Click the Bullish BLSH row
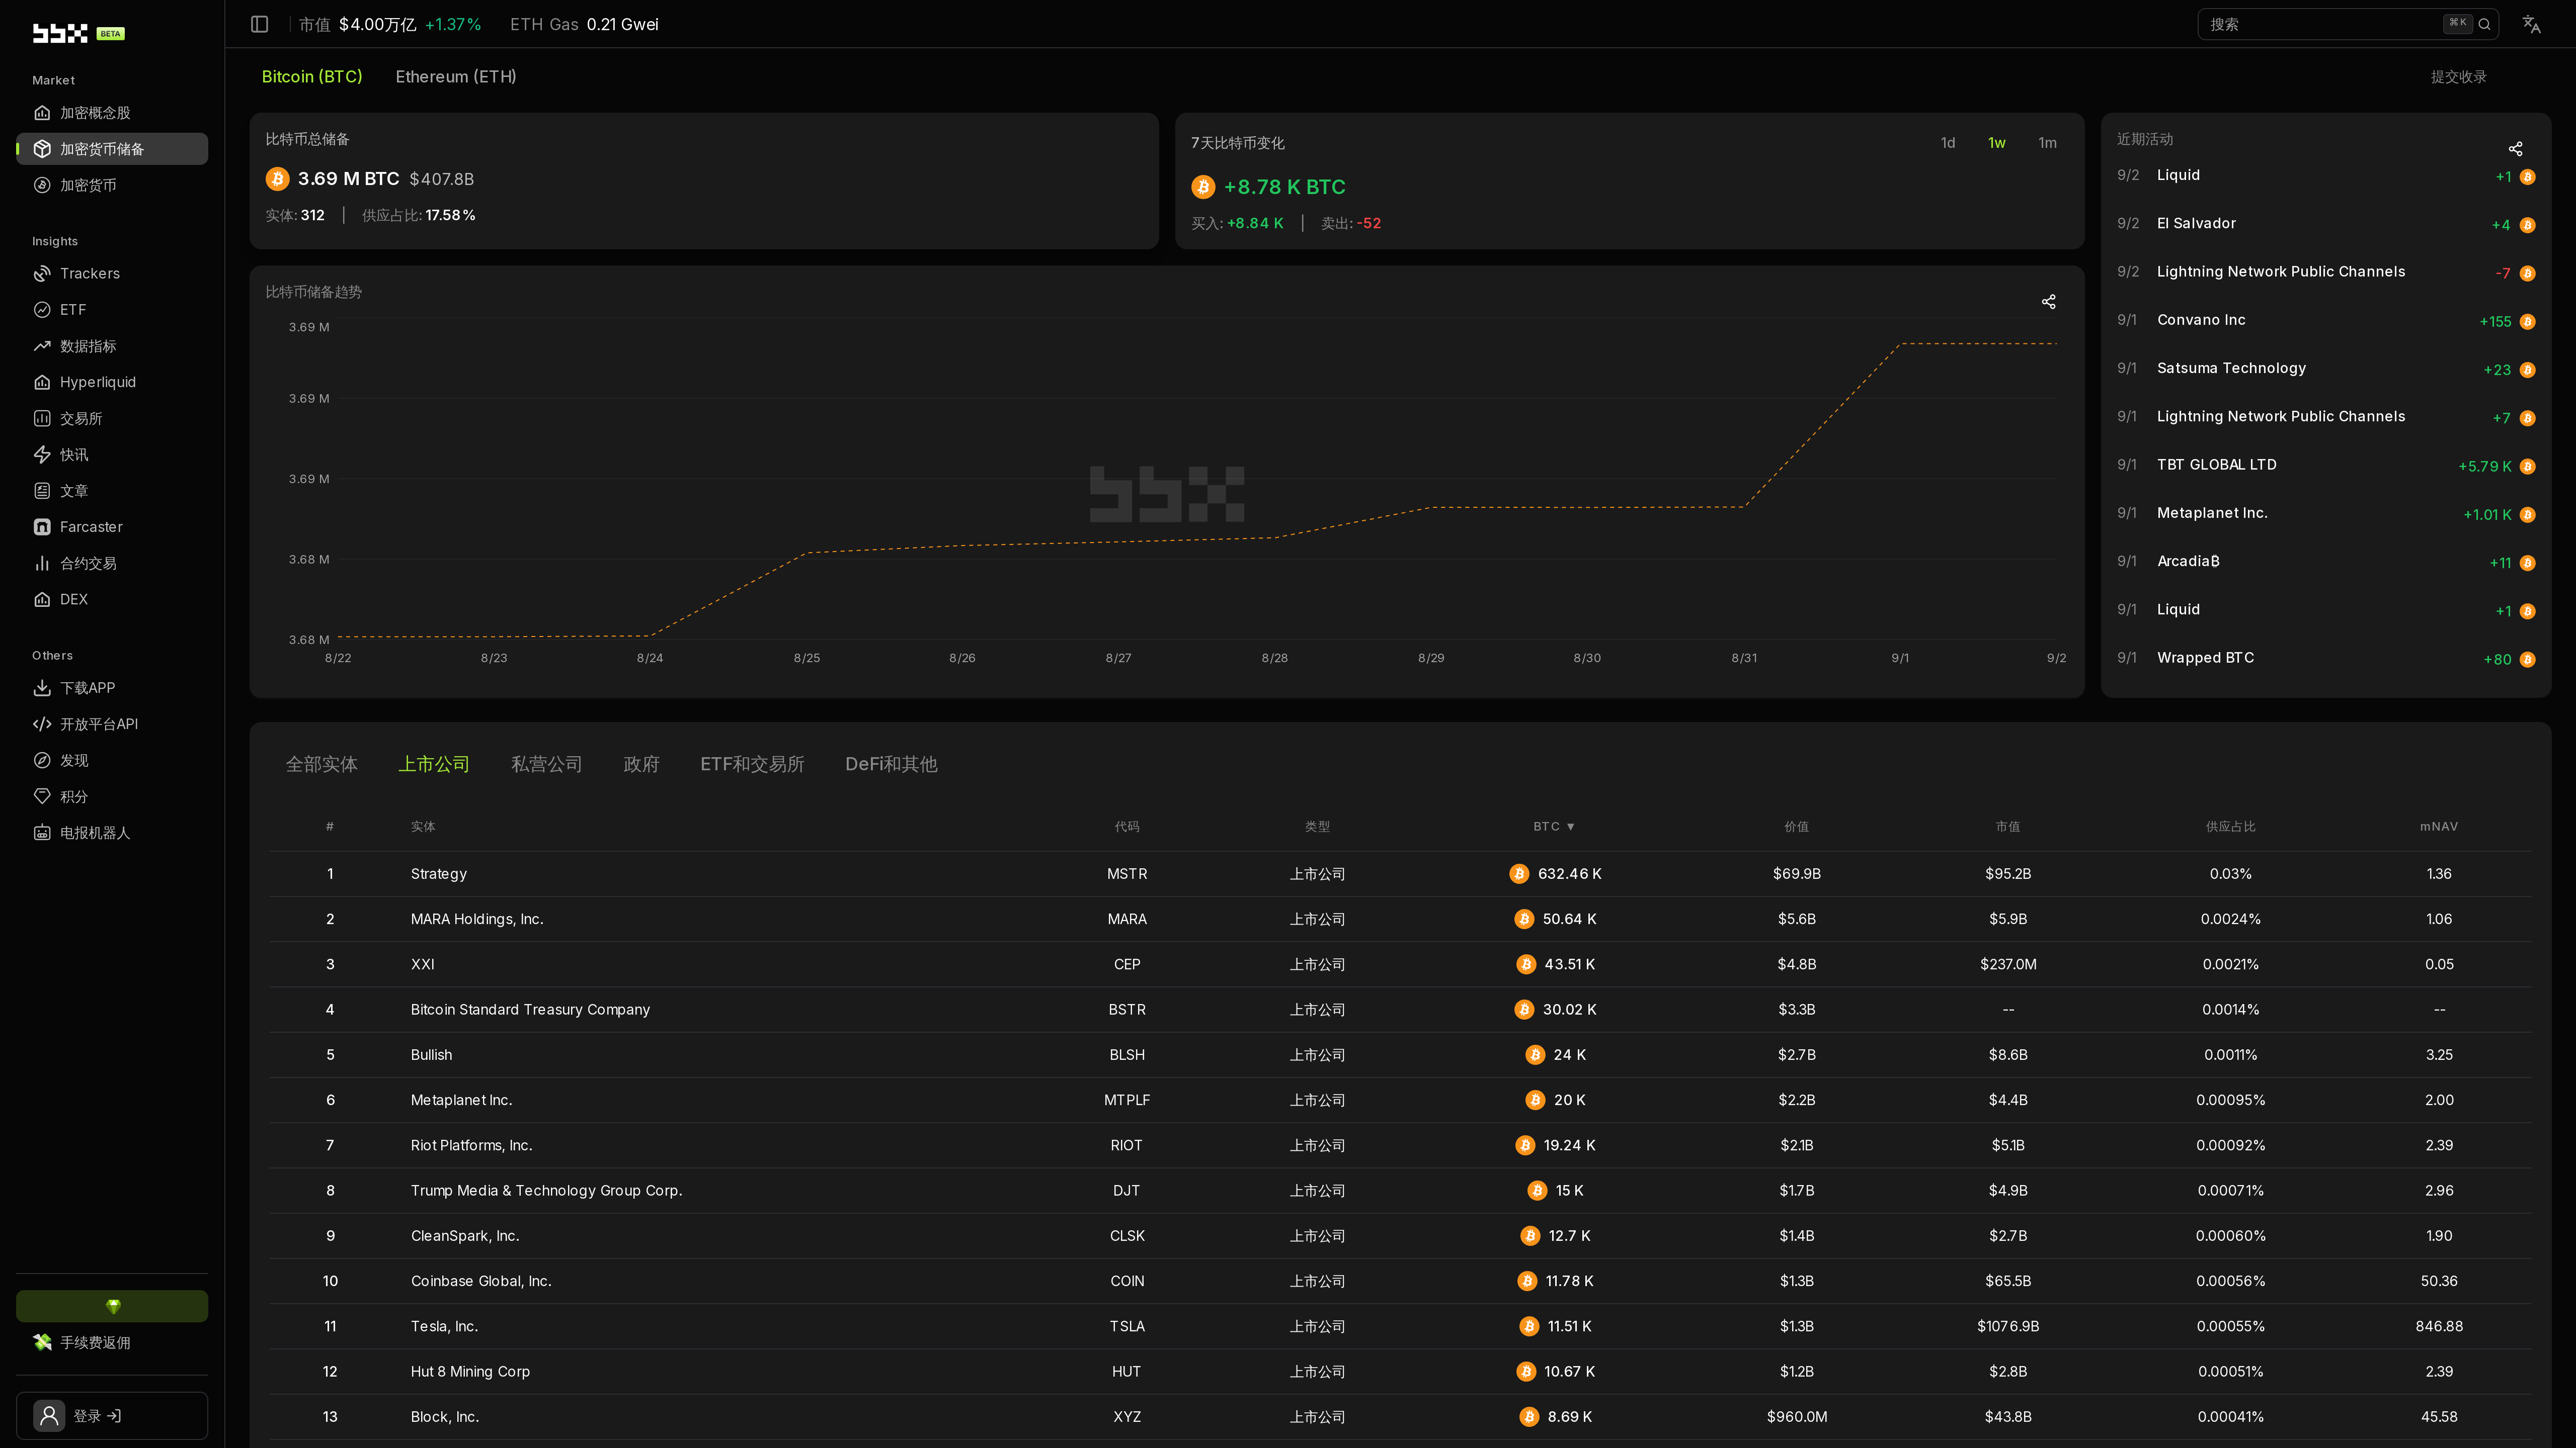The height and width of the screenshot is (1448, 2576). (x=1399, y=1055)
